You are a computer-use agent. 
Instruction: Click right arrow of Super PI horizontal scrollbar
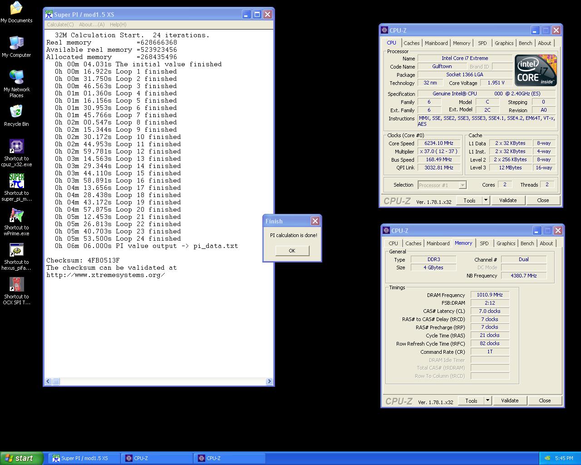(x=269, y=381)
